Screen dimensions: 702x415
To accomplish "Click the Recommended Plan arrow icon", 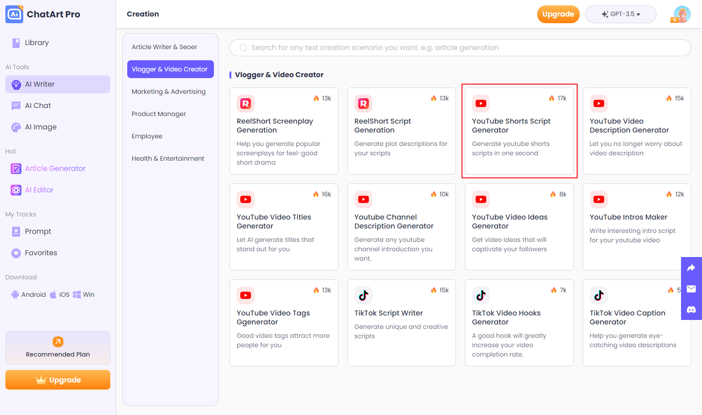I will pyautogui.click(x=58, y=342).
